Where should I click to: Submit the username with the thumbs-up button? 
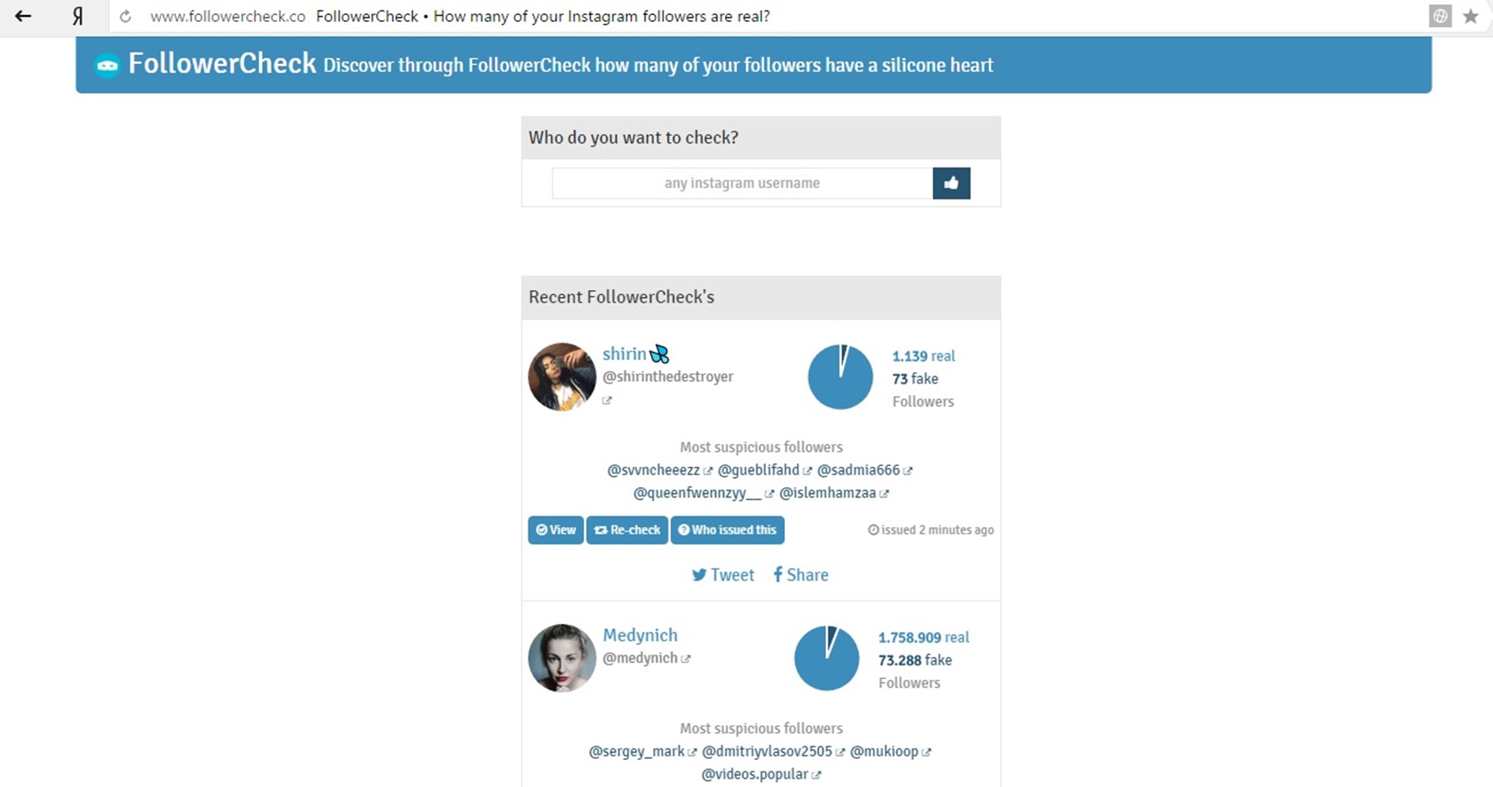click(x=951, y=183)
